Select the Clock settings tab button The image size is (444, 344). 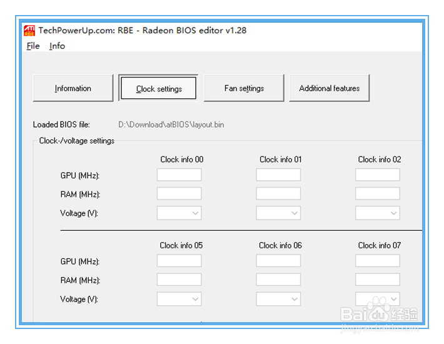tap(159, 88)
